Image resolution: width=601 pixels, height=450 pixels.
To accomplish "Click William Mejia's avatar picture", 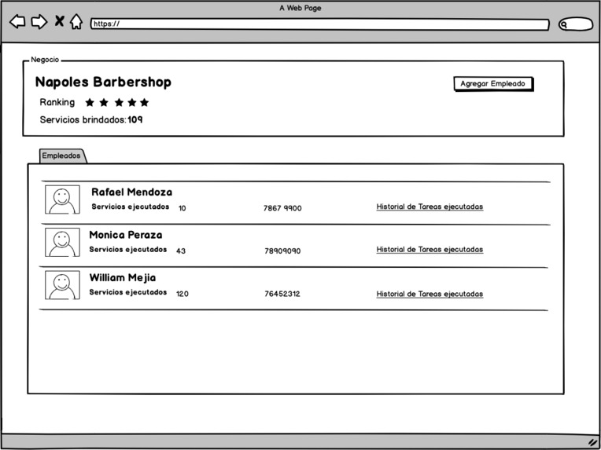I will click(62, 285).
